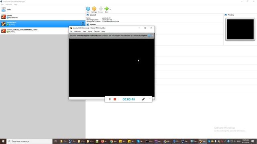The width and height of the screenshot is (257, 144).
Task: Click the Discard arrow icon in the Manager toolbar
Action: [101, 10]
